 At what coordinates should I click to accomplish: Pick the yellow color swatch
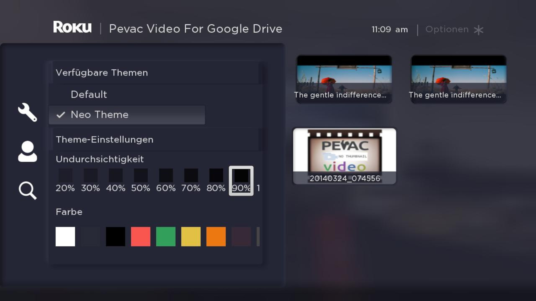click(x=191, y=237)
